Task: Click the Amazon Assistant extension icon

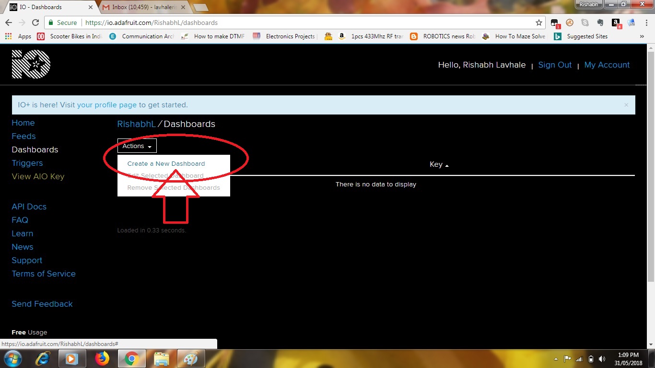Action: pos(616,23)
